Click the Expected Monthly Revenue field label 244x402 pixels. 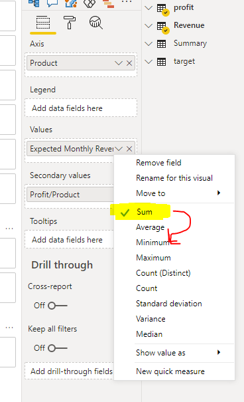click(x=72, y=149)
